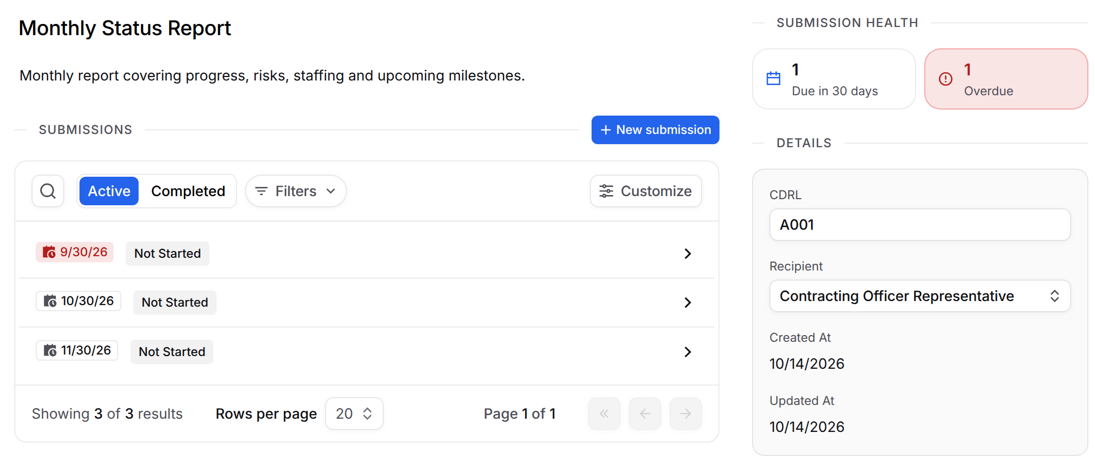The width and height of the screenshot is (1095, 463).
Task: Switch to the Active tab
Action: click(109, 191)
